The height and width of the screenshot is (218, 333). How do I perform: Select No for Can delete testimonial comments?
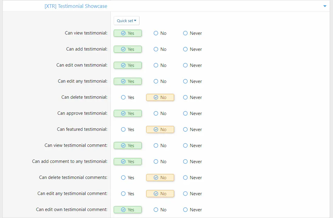[160, 178]
